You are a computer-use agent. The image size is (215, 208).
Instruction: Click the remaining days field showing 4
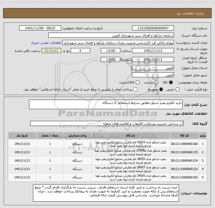pos(80,51)
